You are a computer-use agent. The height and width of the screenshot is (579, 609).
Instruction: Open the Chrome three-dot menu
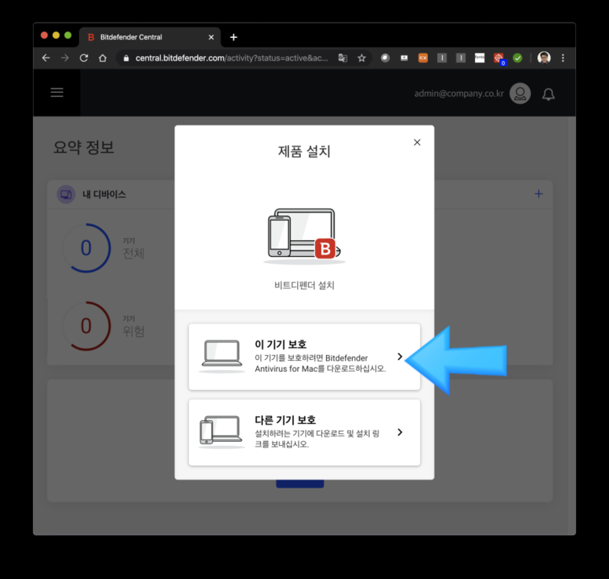click(x=563, y=58)
